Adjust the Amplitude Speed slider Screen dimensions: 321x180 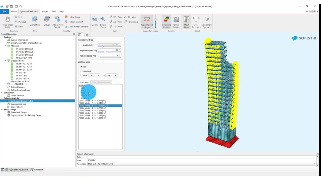click(109, 52)
